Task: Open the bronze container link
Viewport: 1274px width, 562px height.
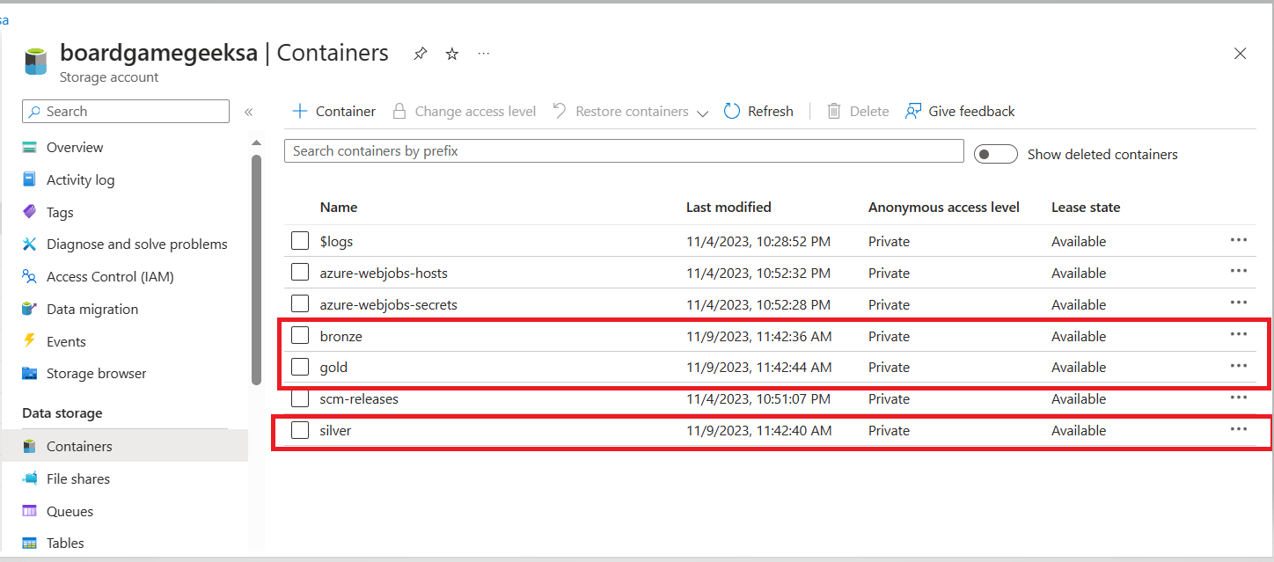Action: coord(341,336)
